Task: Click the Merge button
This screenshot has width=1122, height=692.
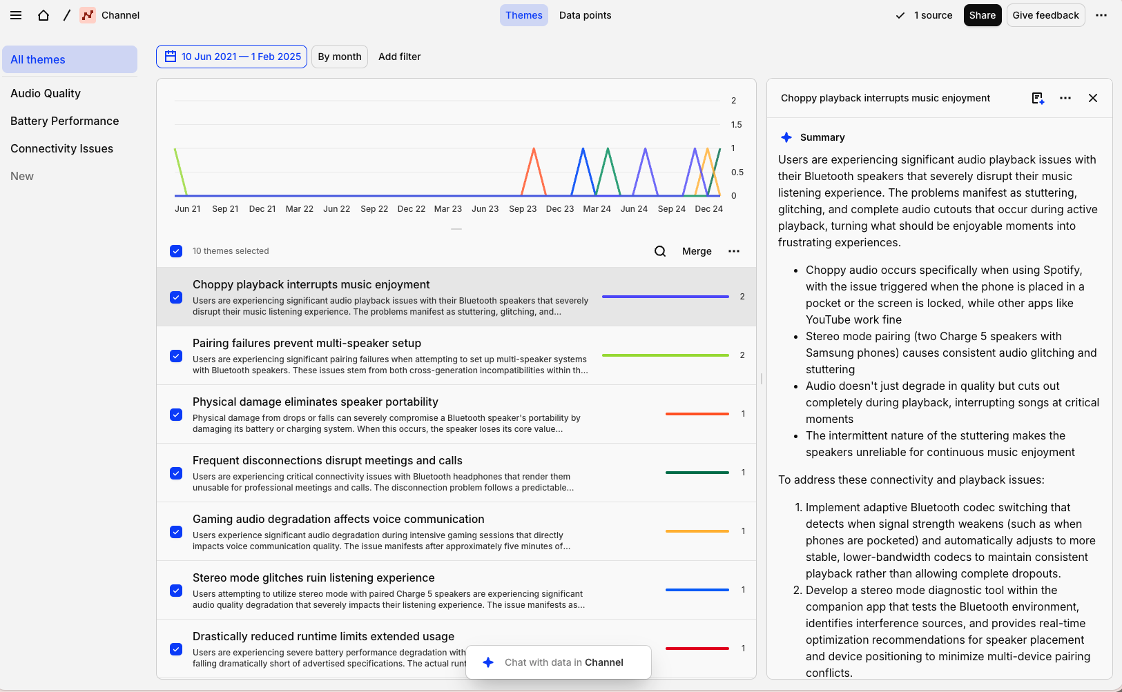Action: point(697,251)
